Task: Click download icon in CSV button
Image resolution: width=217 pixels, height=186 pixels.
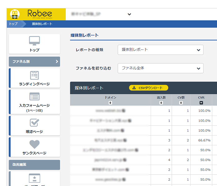Action: click(x=134, y=88)
